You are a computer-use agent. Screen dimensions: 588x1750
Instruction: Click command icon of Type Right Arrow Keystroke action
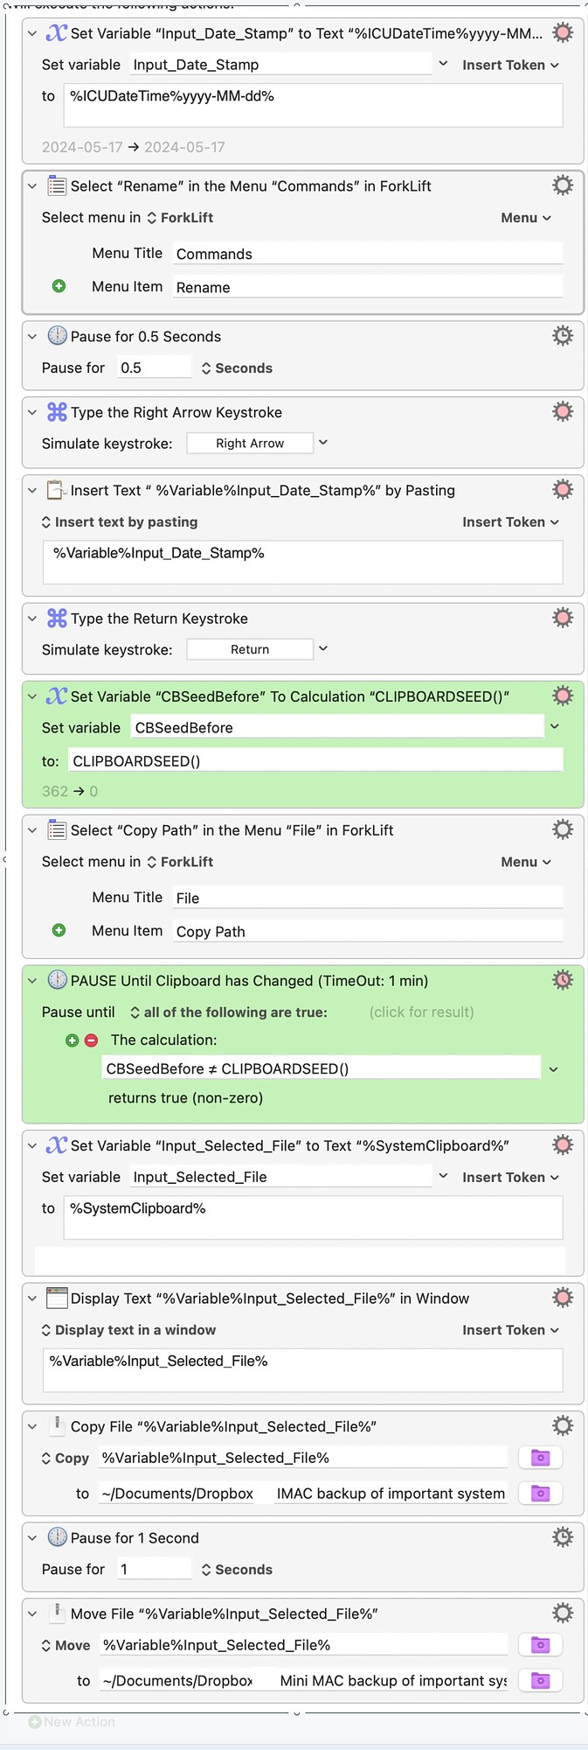(57, 412)
